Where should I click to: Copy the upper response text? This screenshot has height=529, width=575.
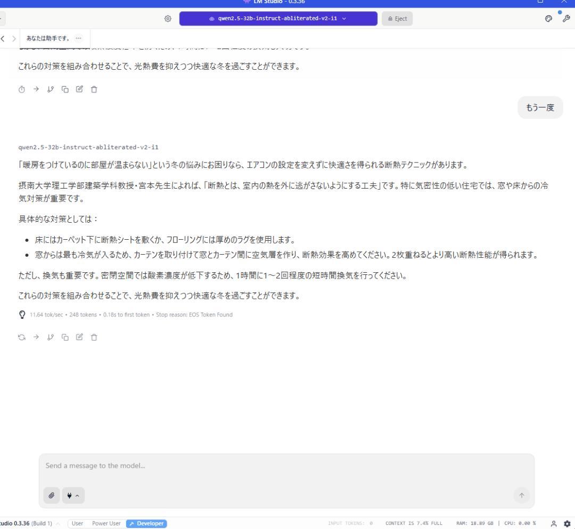(x=65, y=89)
